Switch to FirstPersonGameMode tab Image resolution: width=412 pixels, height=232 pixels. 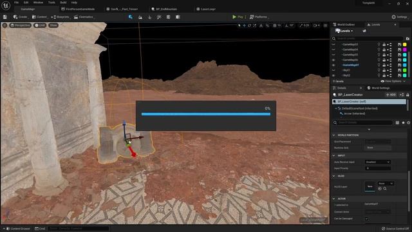[78, 9]
